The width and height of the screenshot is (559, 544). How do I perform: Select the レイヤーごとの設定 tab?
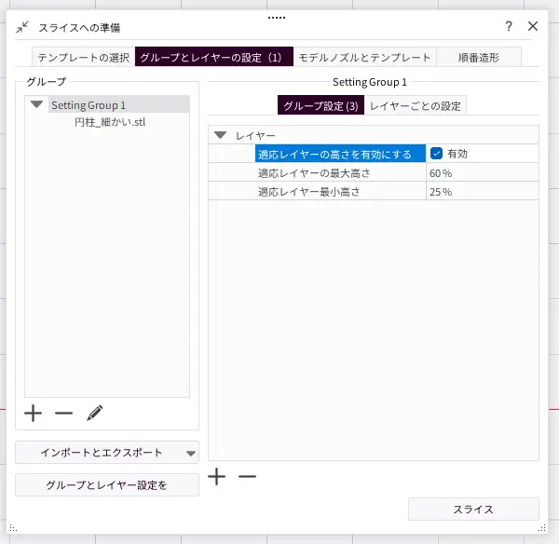point(415,105)
